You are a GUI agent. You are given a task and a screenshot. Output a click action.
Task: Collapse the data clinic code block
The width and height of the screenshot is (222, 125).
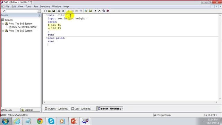(x=46, y=15)
